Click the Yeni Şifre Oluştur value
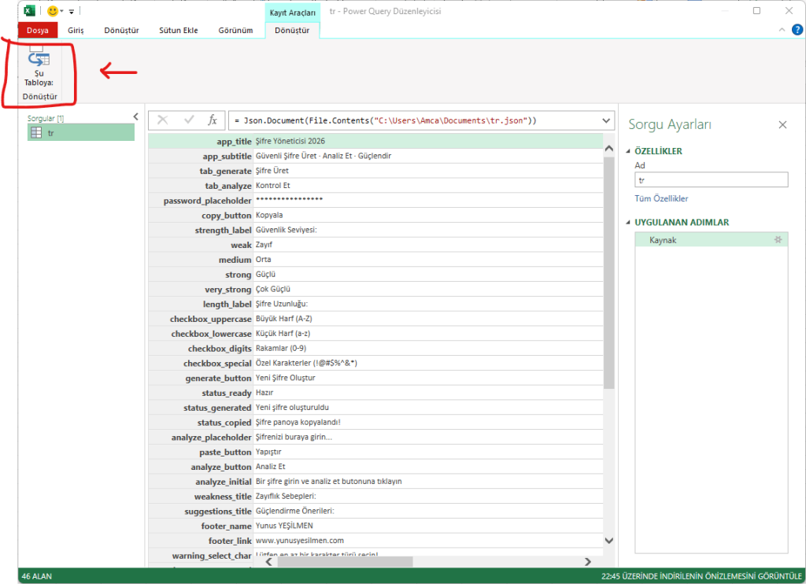Viewport: 806px width, 584px height. 285,378
